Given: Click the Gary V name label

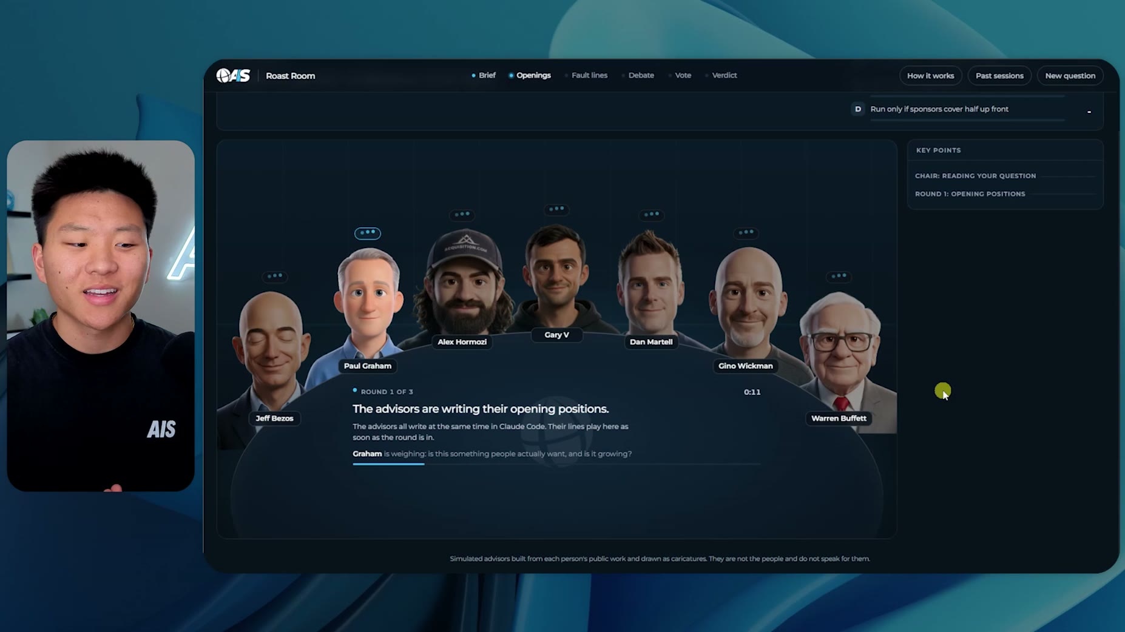Looking at the screenshot, I should pos(556,335).
